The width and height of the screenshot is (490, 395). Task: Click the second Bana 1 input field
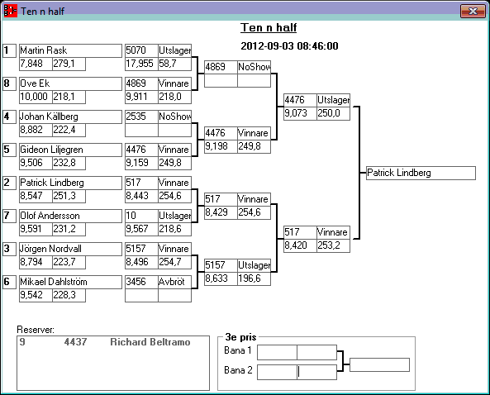click(x=316, y=353)
